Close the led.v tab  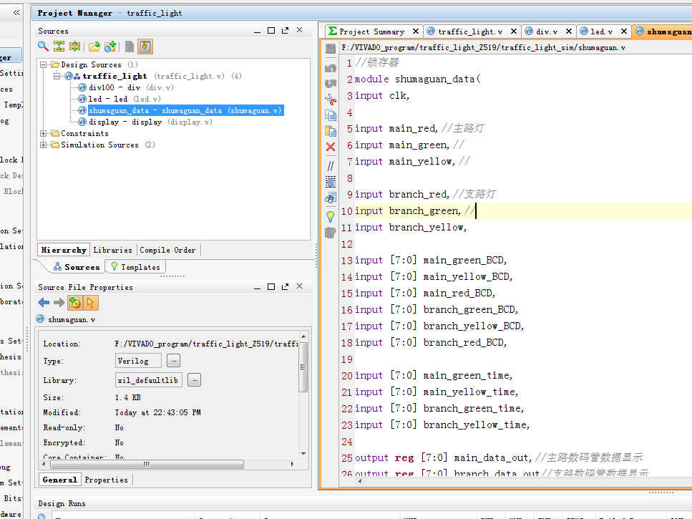coord(624,31)
